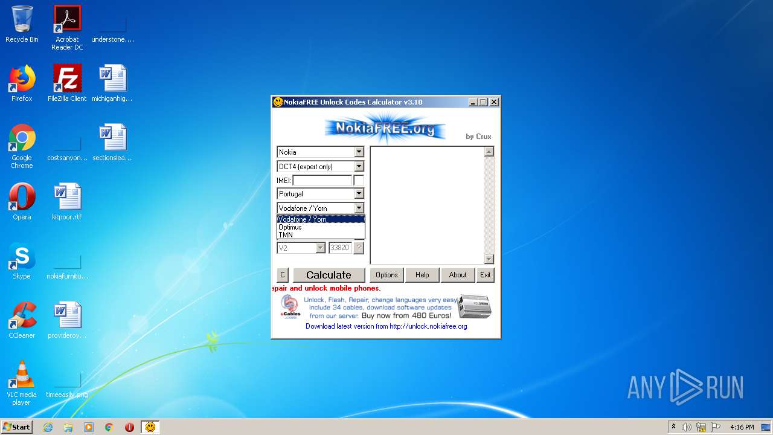773x435 pixels.
Task: Select sectionslea Word document icon
Action: pyautogui.click(x=112, y=143)
